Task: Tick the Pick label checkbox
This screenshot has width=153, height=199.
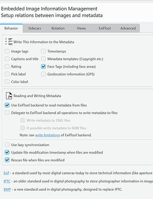Action: click(7, 74)
